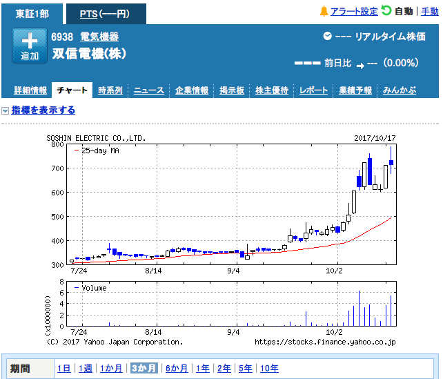Open the 掲示板 tab
443x379 pixels.
point(232,90)
